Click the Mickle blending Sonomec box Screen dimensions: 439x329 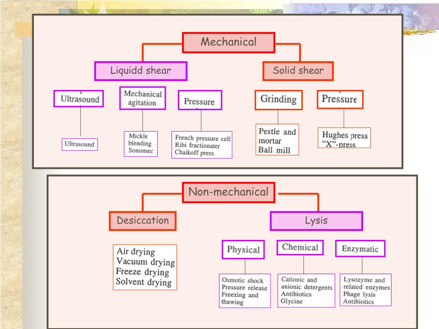pos(141,144)
